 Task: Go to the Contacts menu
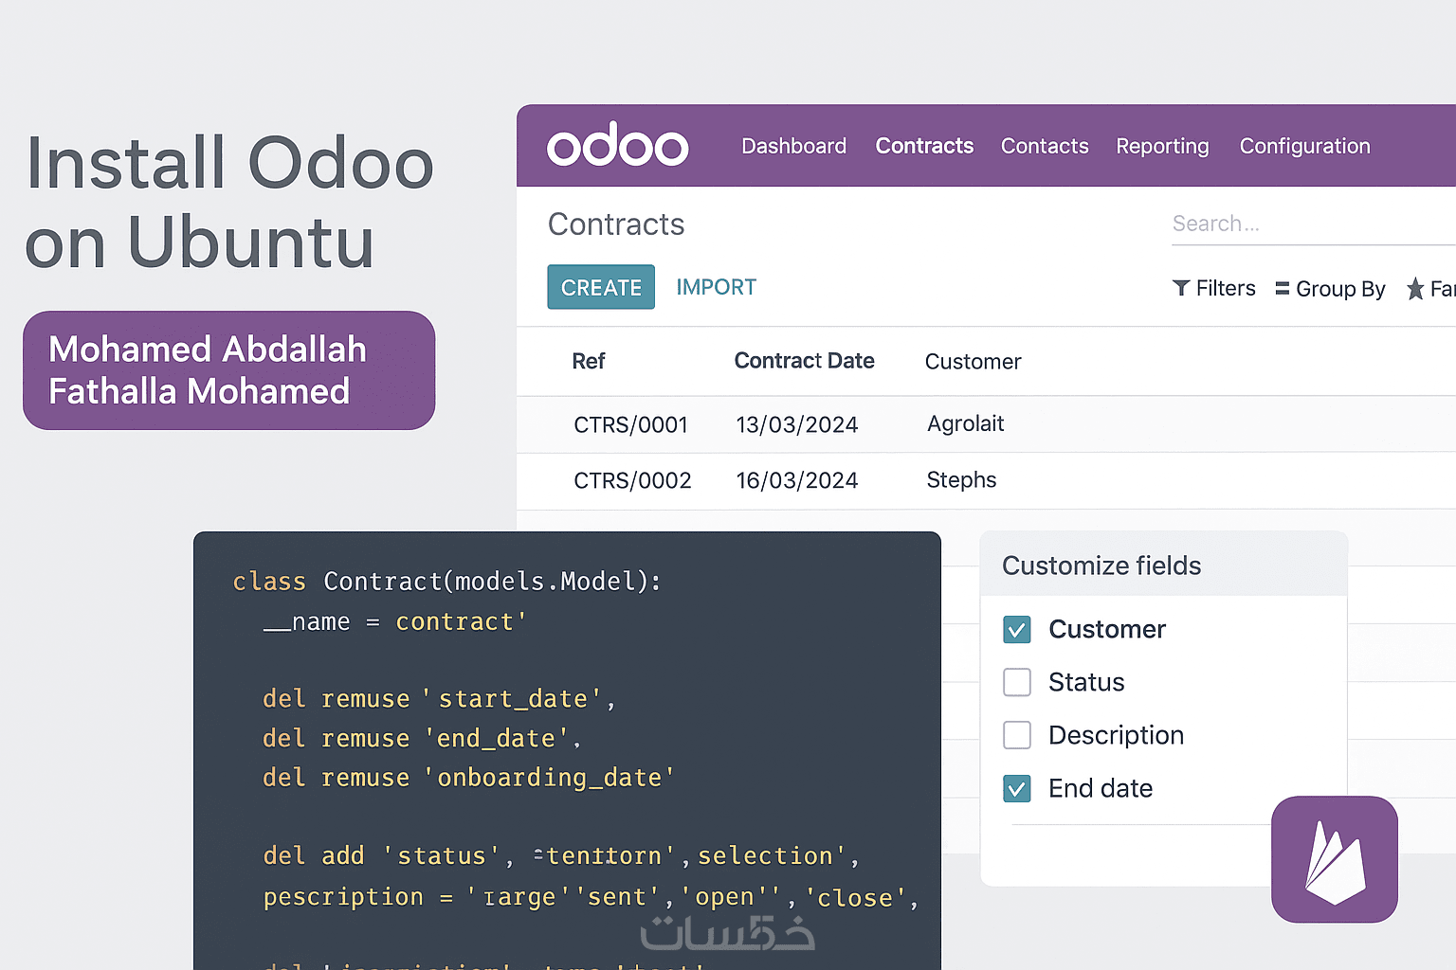(x=1045, y=146)
